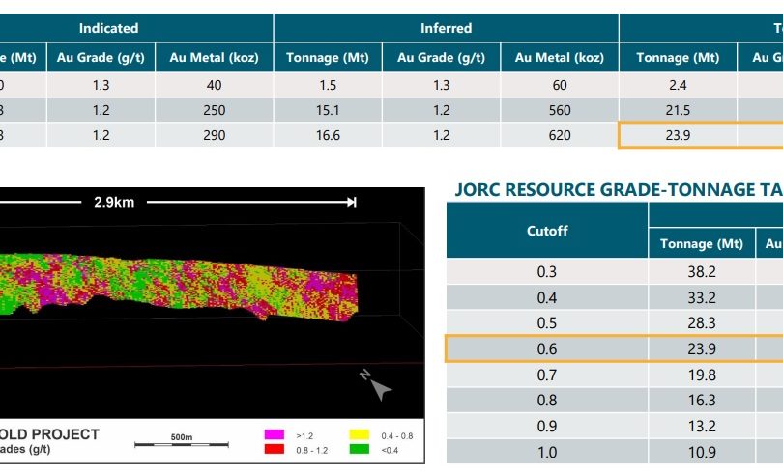The image size is (783, 472).
Task: Click the tonnage value 33.2
Action: pos(702,297)
